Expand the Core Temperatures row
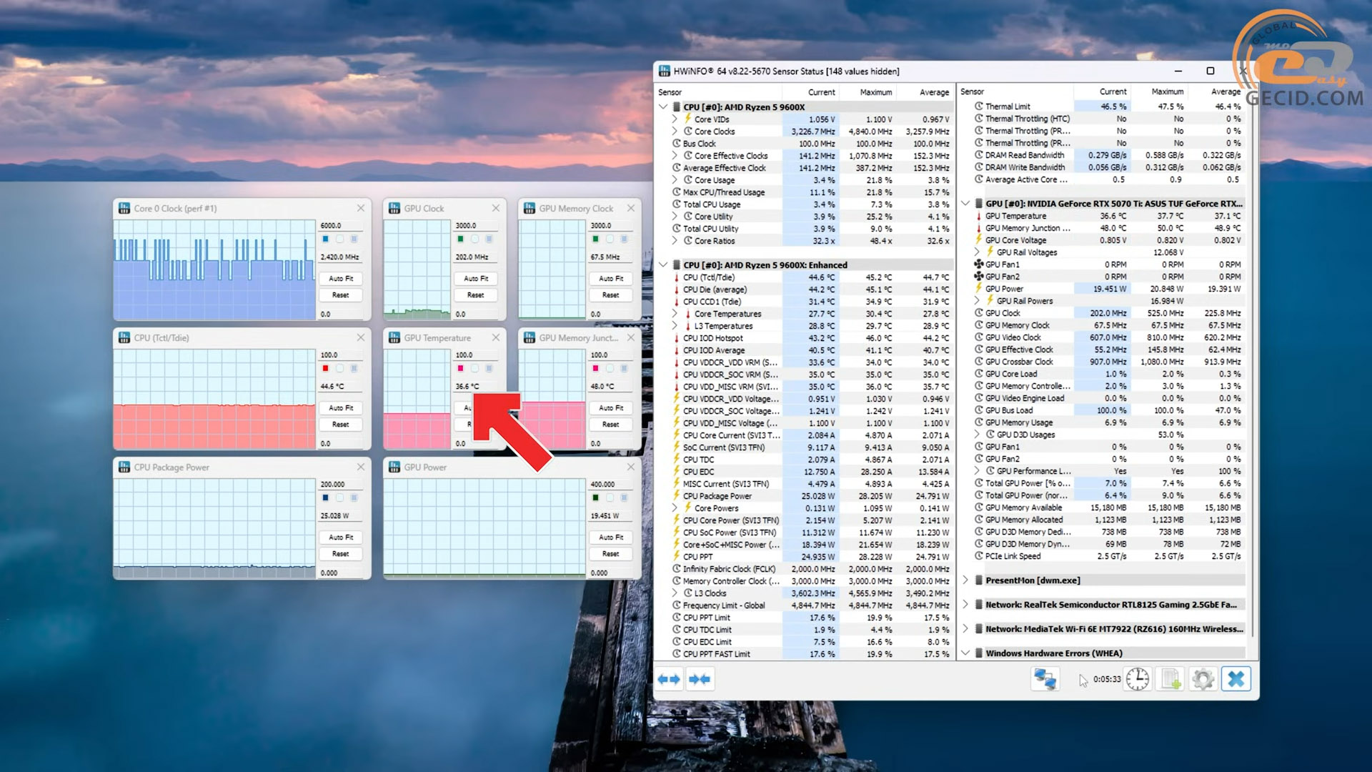The width and height of the screenshot is (1372, 772). (x=675, y=314)
